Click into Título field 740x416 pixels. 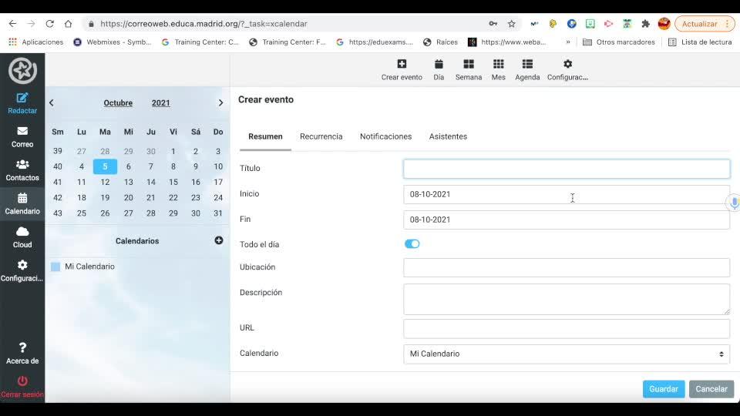[567, 169]
